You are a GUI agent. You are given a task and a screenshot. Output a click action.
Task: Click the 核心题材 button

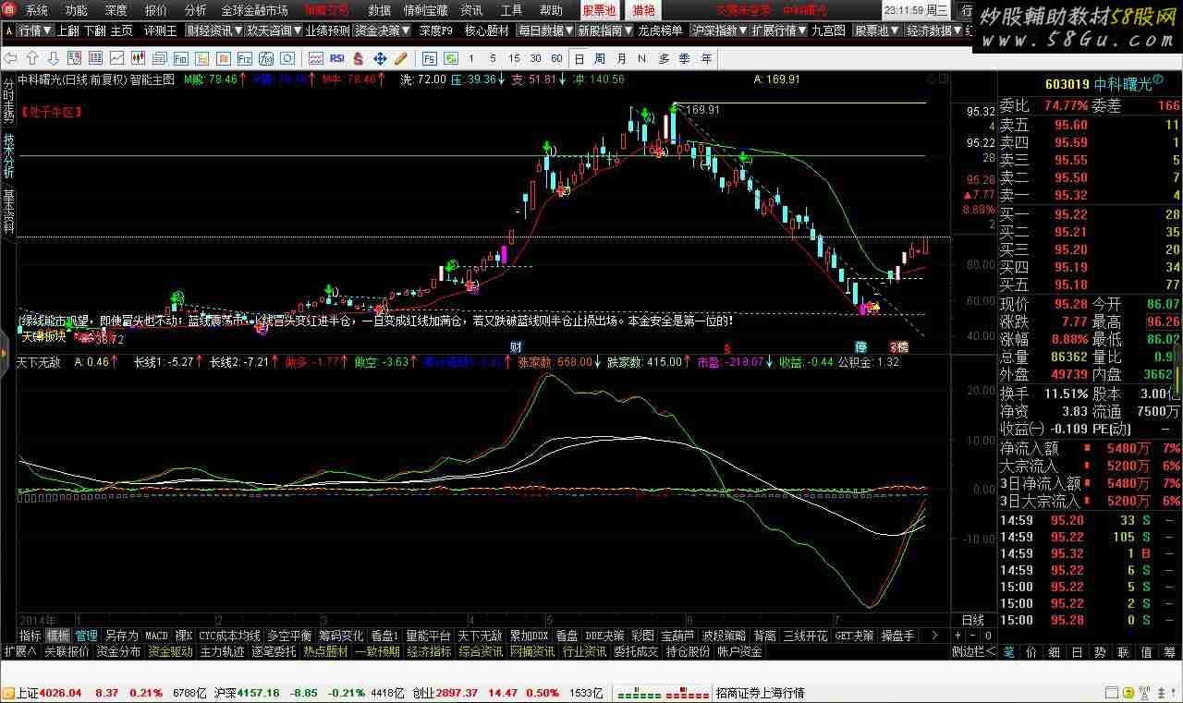487,30
